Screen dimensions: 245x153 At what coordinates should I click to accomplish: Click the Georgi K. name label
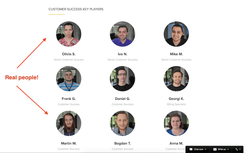click(x=176, y=99)
